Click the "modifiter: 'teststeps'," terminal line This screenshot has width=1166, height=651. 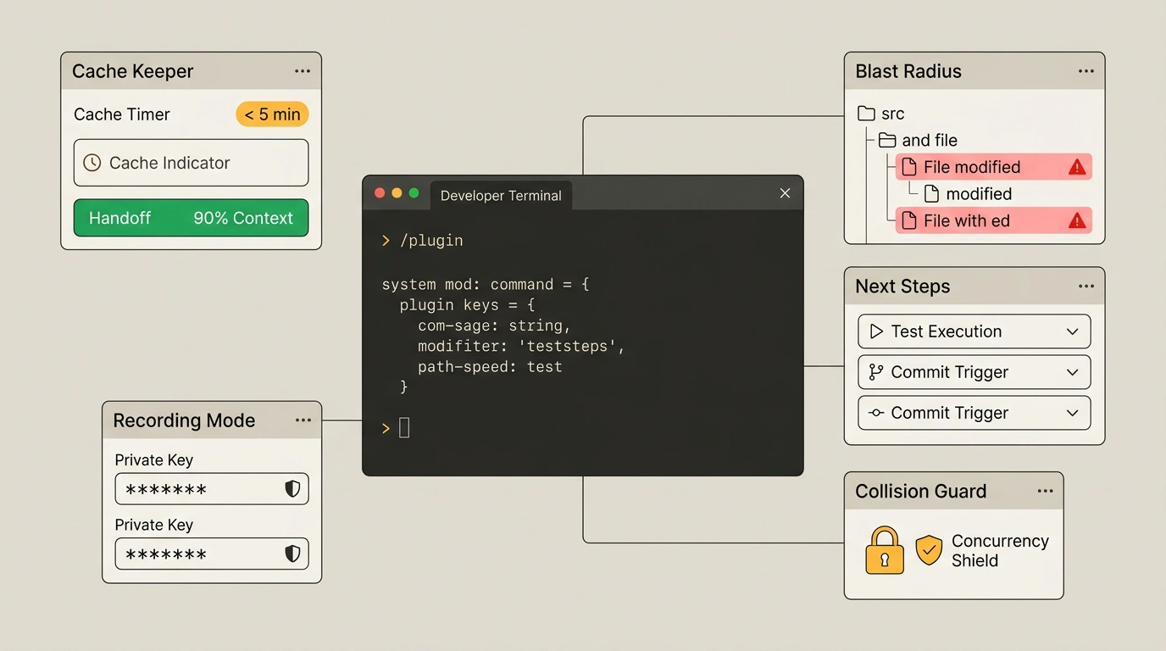521,347
